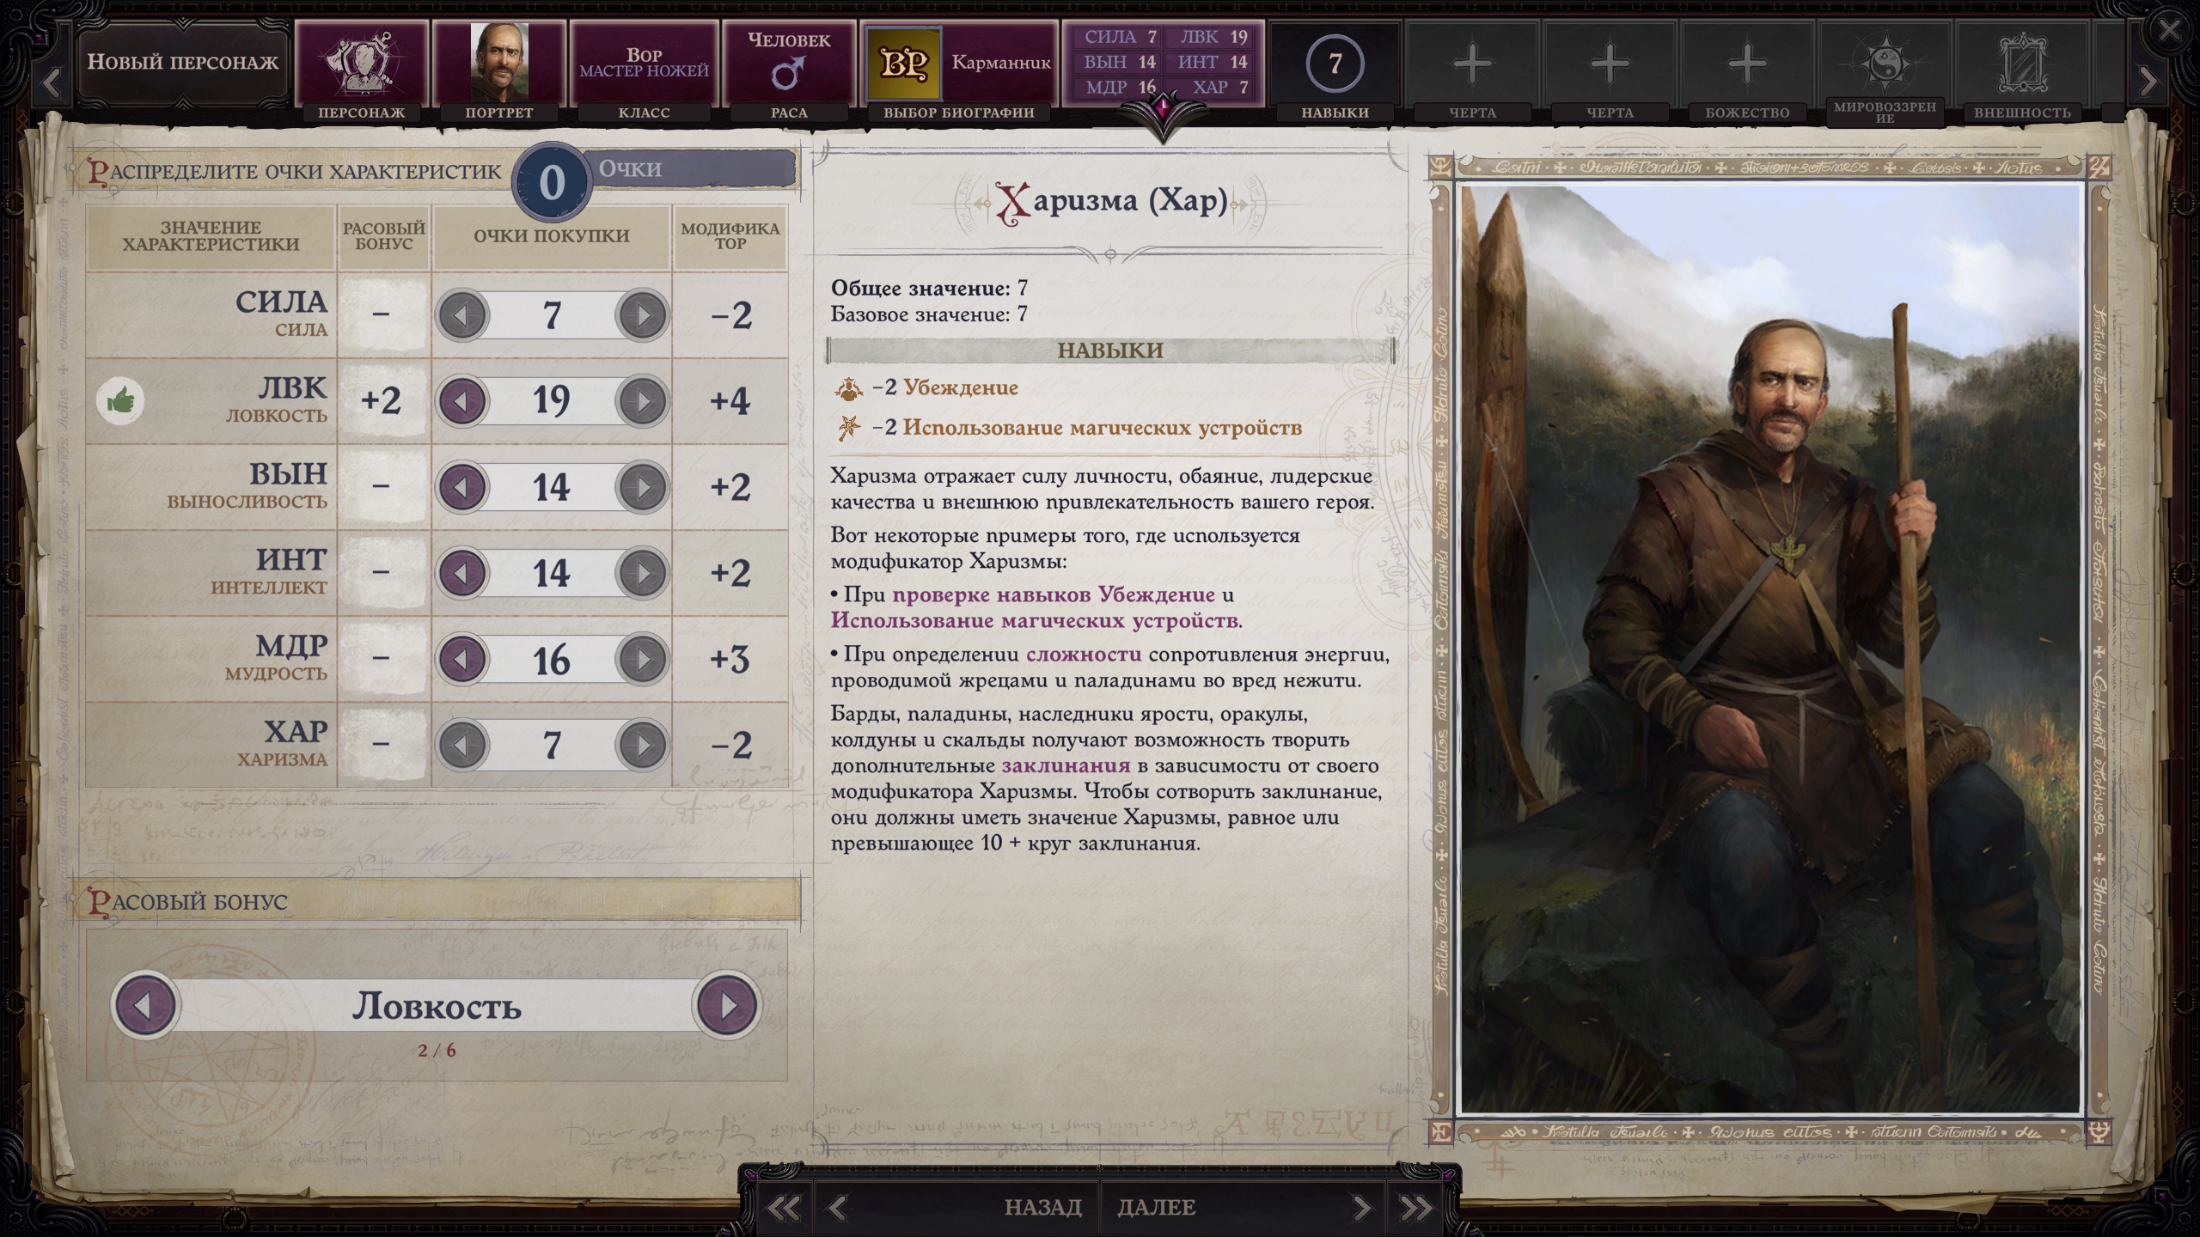Decrease the ВЫН constitution value

pyautogui.click(x=462, y=487)
